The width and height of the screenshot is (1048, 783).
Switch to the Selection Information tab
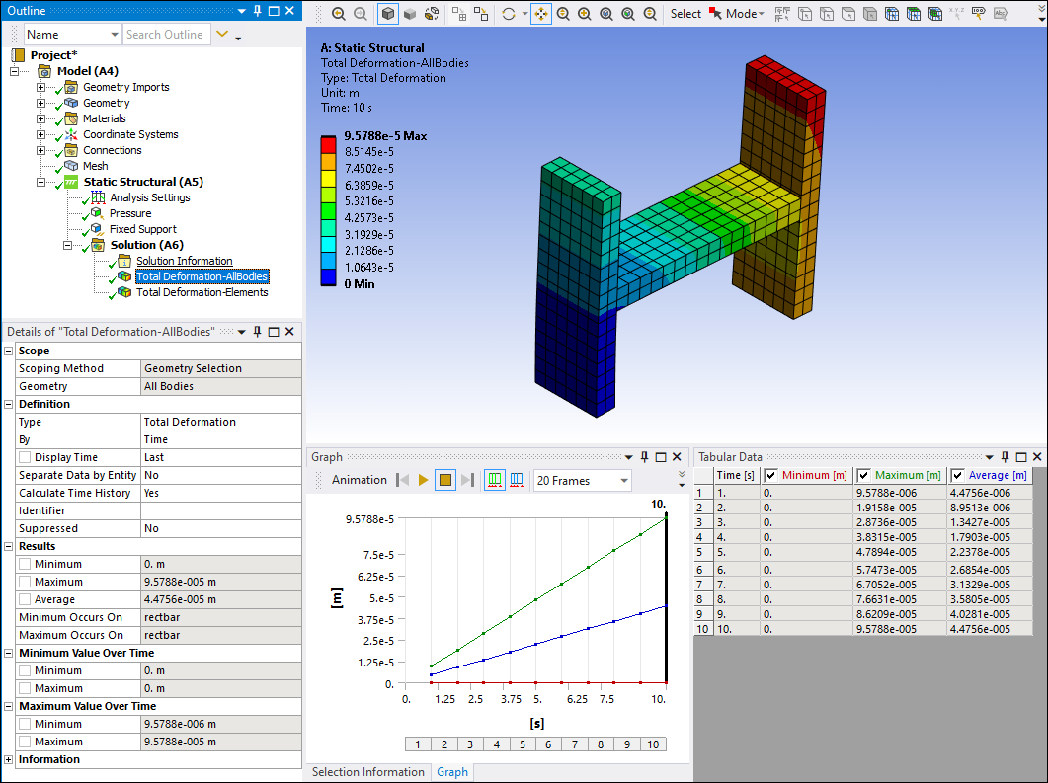(367, 772)
